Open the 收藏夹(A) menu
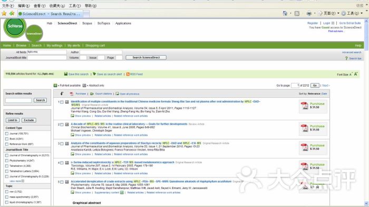369x207 pixels. click(x=57, y=6)
